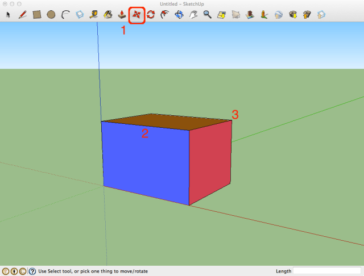Click the highlighted Move tool
364x276 pixels.
click(x=136, y=15)
